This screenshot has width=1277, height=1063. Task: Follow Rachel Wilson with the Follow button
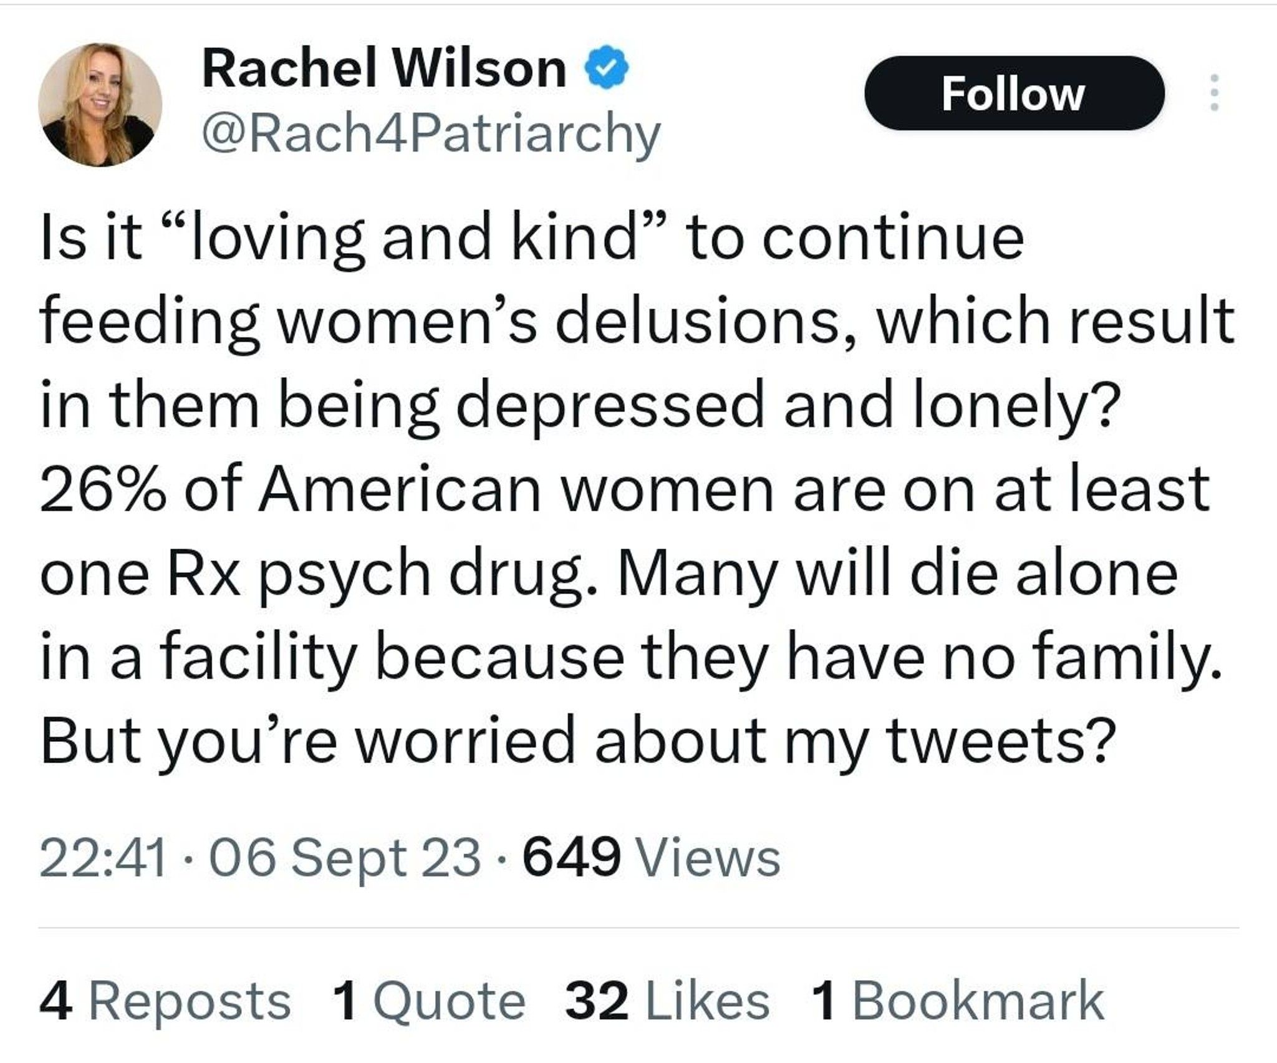pos(1014,93)
